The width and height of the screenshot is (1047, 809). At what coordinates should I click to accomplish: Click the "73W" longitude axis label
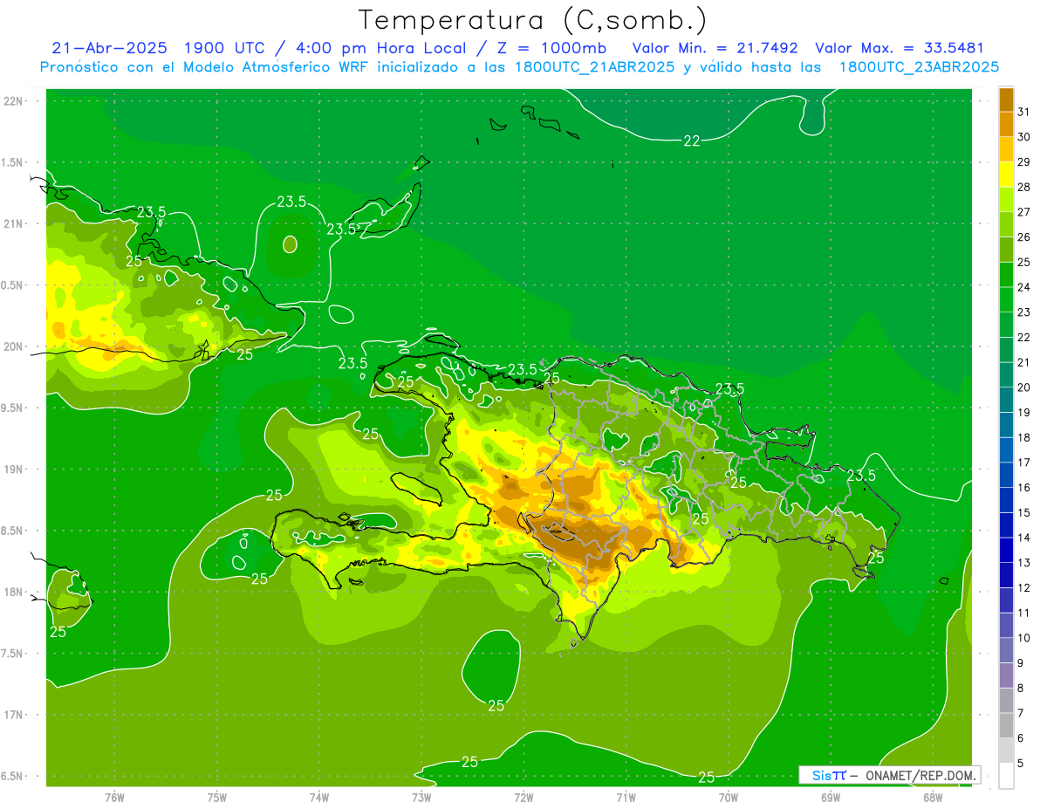[421, 798]
